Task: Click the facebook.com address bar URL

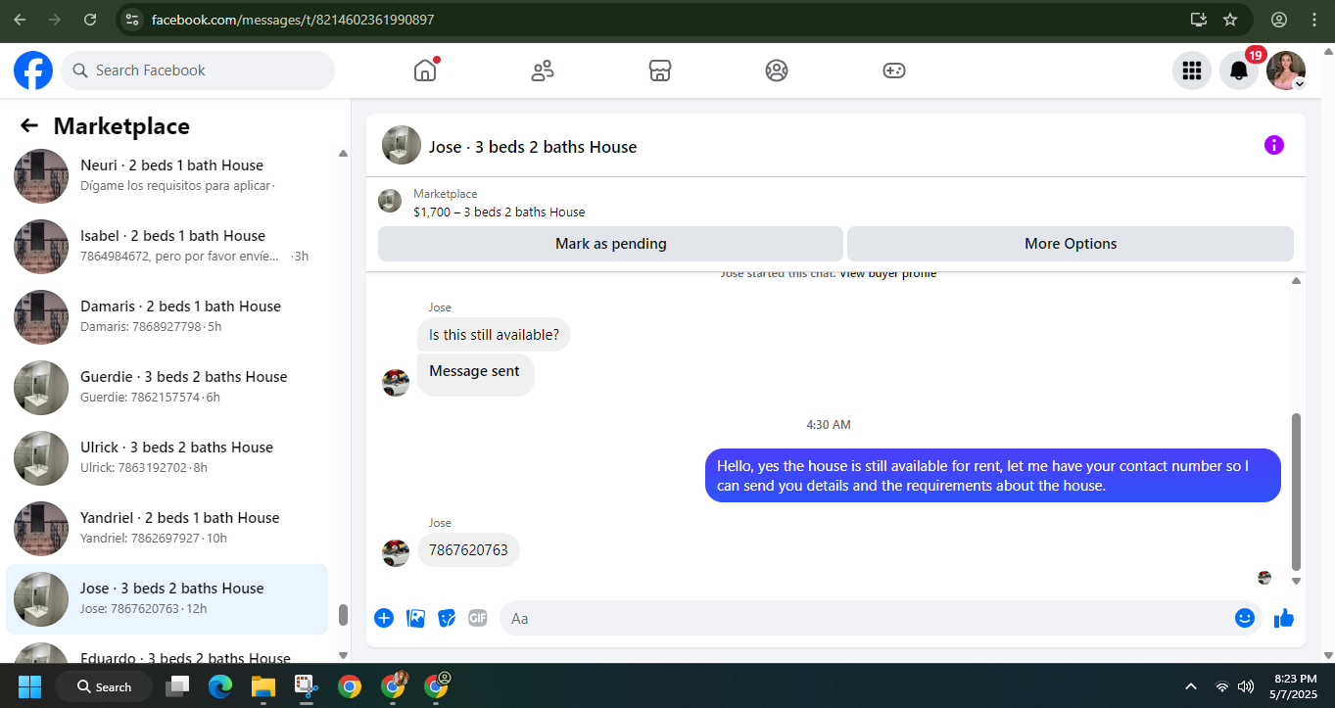Action: click(x=293, y=20)
